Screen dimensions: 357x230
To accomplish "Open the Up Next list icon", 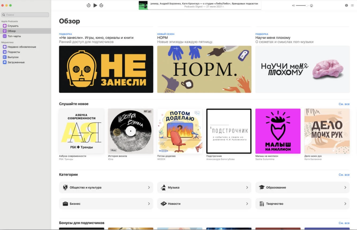I will (x=352, y=5).
